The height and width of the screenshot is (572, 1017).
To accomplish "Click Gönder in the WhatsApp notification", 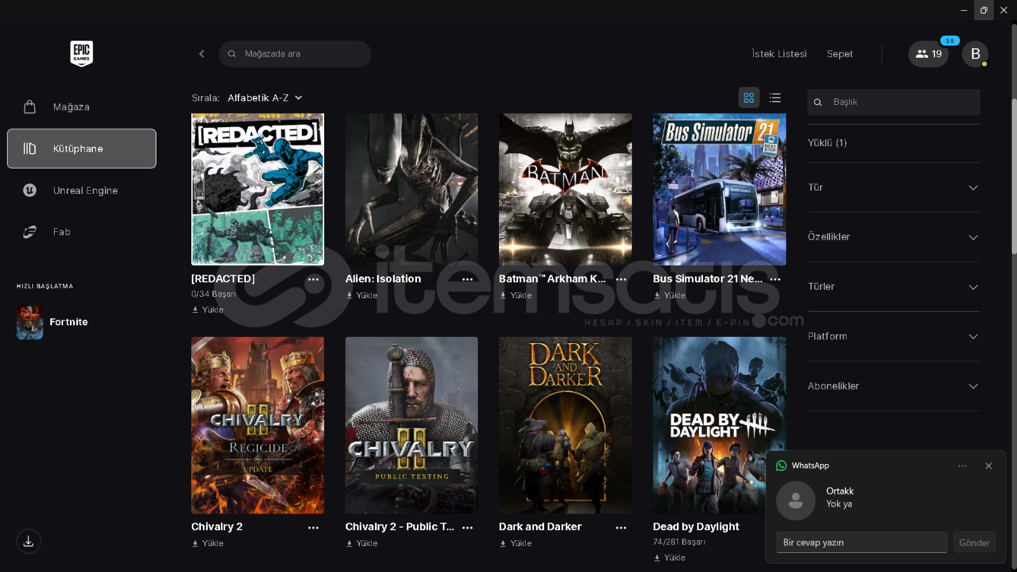I will coord(974,543).
